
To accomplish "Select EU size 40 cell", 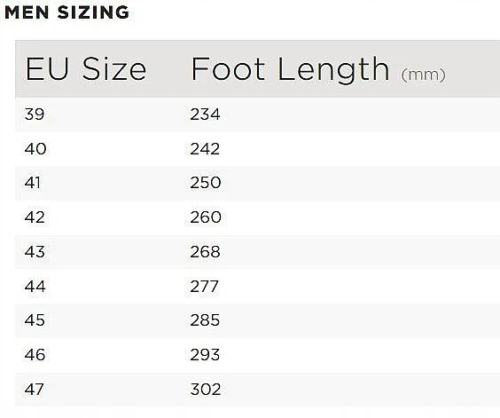I will click(35, 149).
